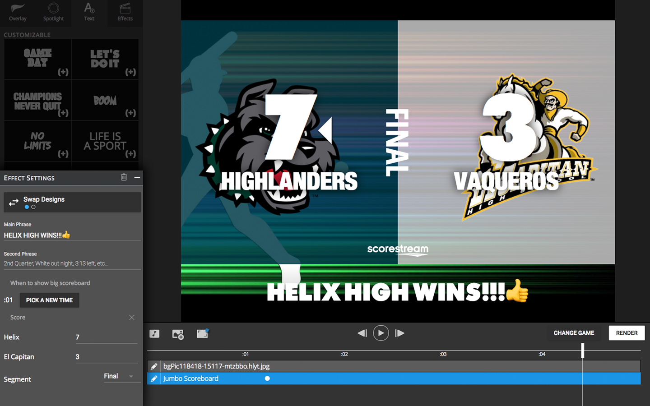Click the RENDER button
Viewport: 650px width, 406px height.
(627, 333)
